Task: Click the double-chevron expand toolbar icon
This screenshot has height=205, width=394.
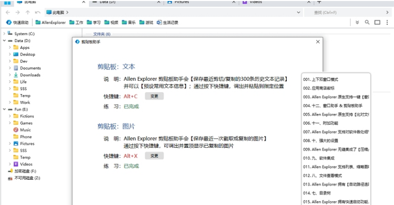Action: point(357,22)
